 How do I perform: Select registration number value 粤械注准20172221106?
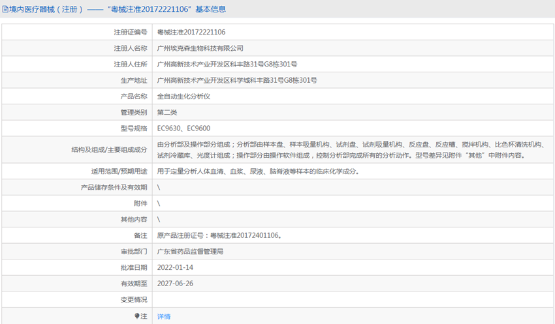tap(191, 32)
